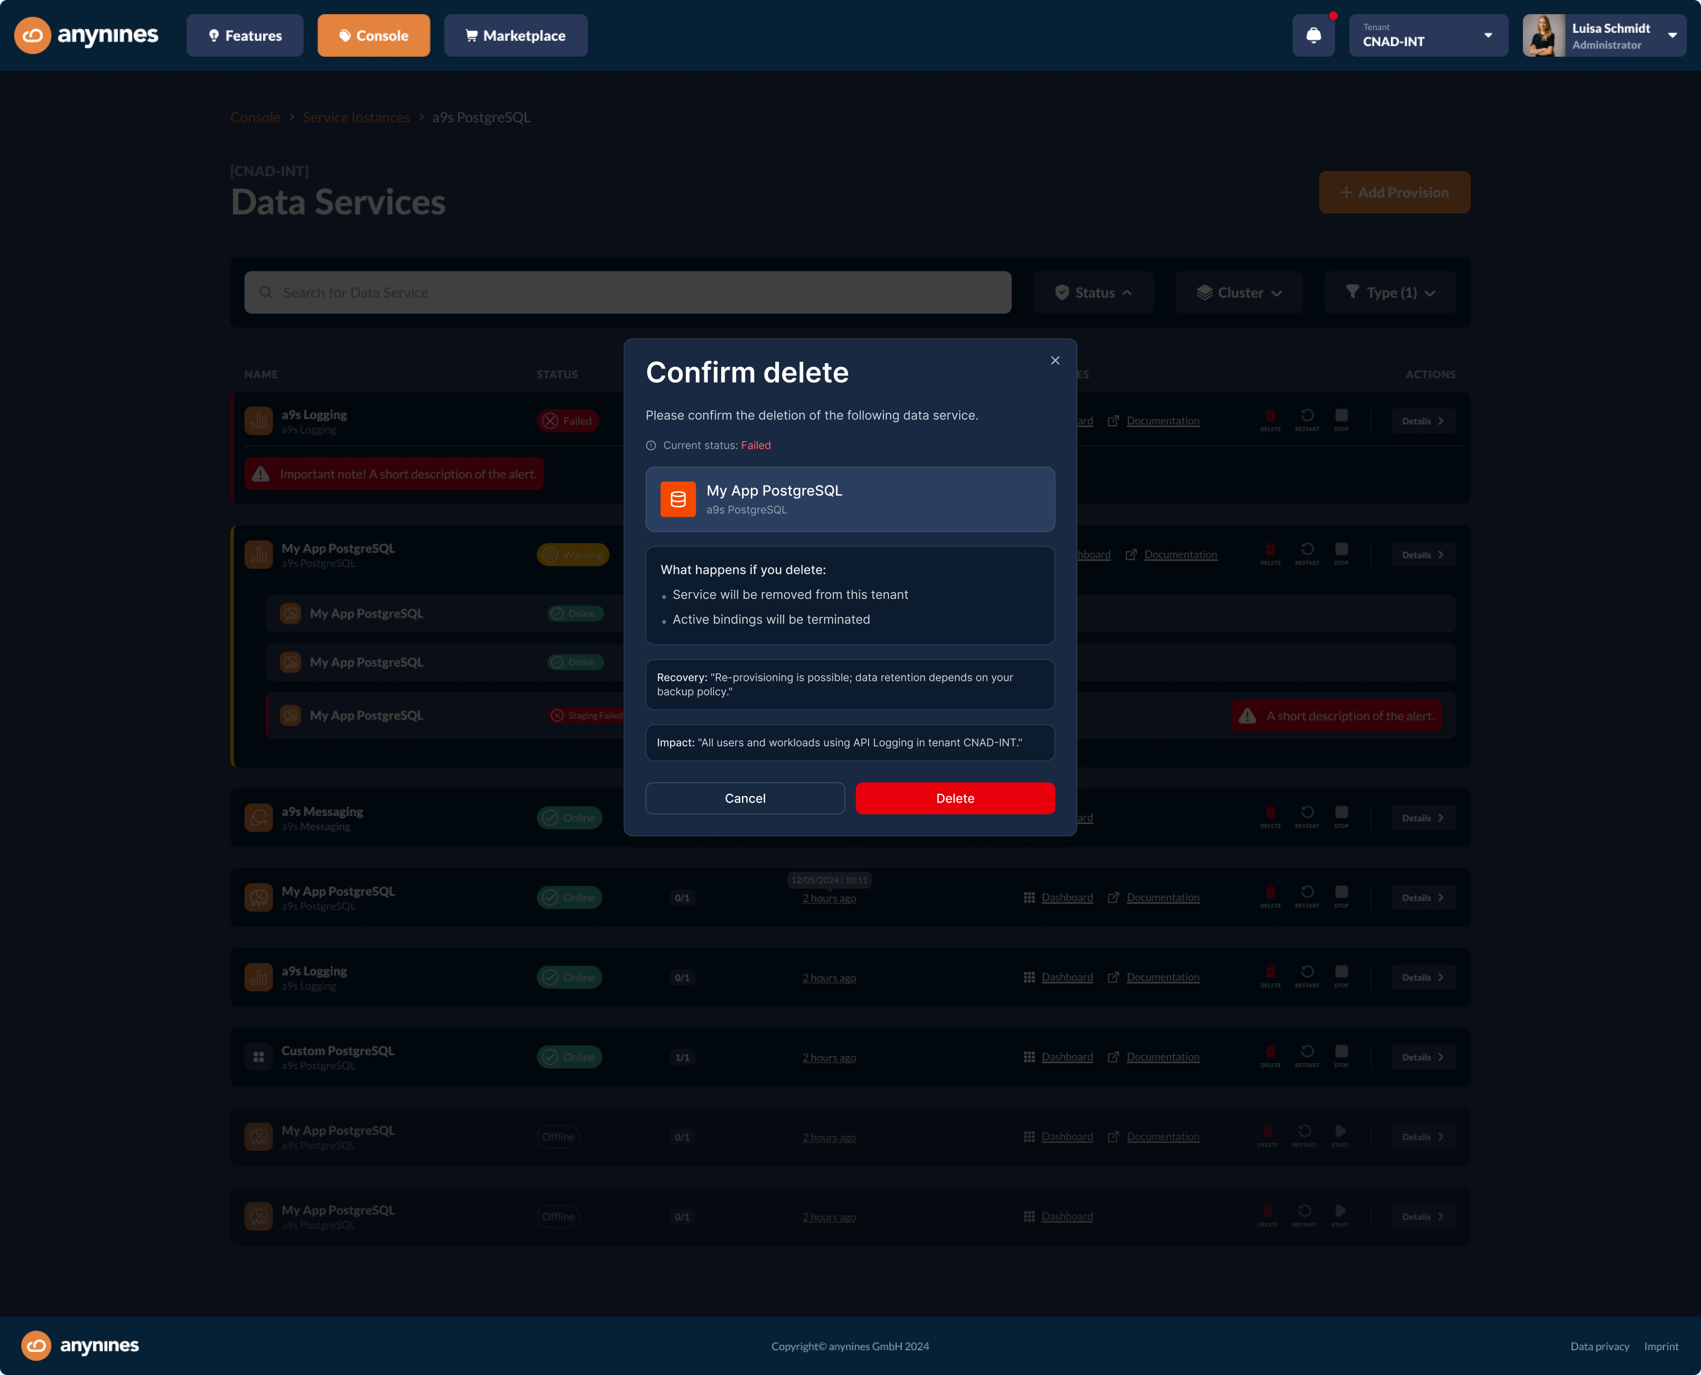Click the 'Service will be removed from this tenant' text
Viewport: 1701px width, 1375px height.
coord(790,595)
